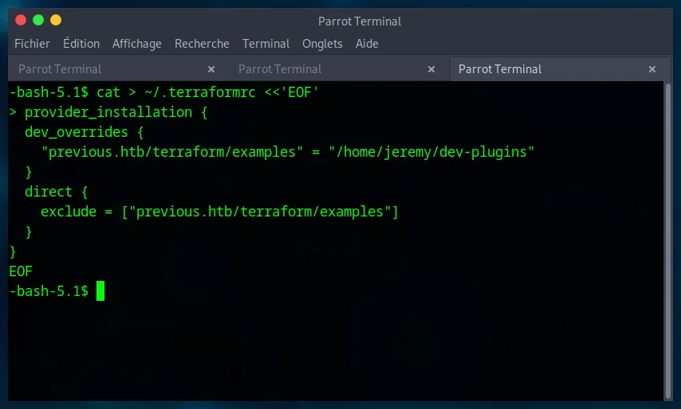Switch to the first Parrot Terminal tab
Viewport: 681px width, 409px height.
[x=60, y=69]
